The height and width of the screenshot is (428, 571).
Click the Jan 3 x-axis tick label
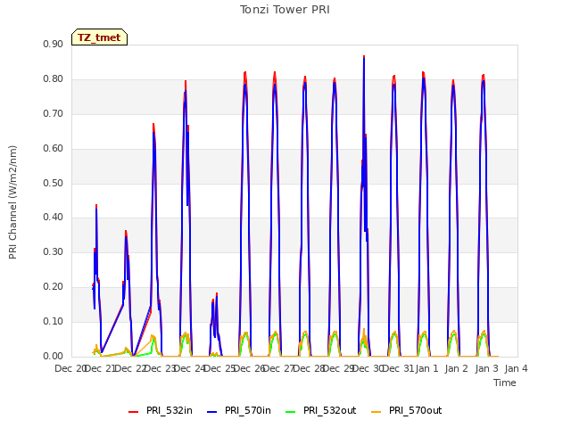pos(486,368)
